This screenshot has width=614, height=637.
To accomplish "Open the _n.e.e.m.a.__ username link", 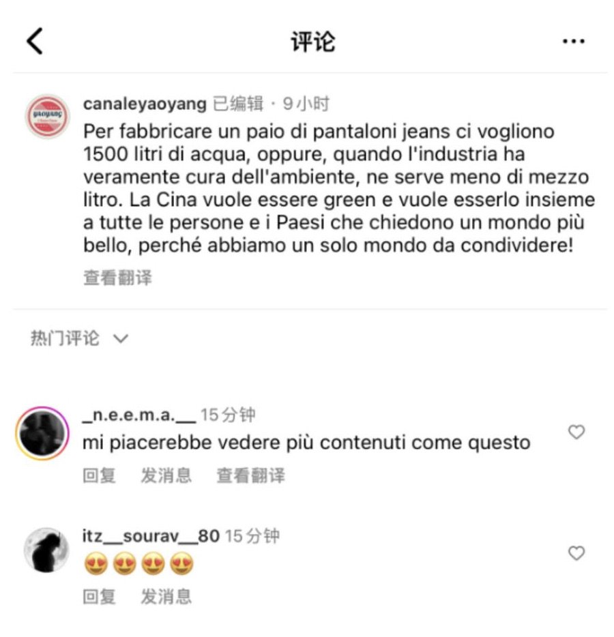I will (139, 415).
